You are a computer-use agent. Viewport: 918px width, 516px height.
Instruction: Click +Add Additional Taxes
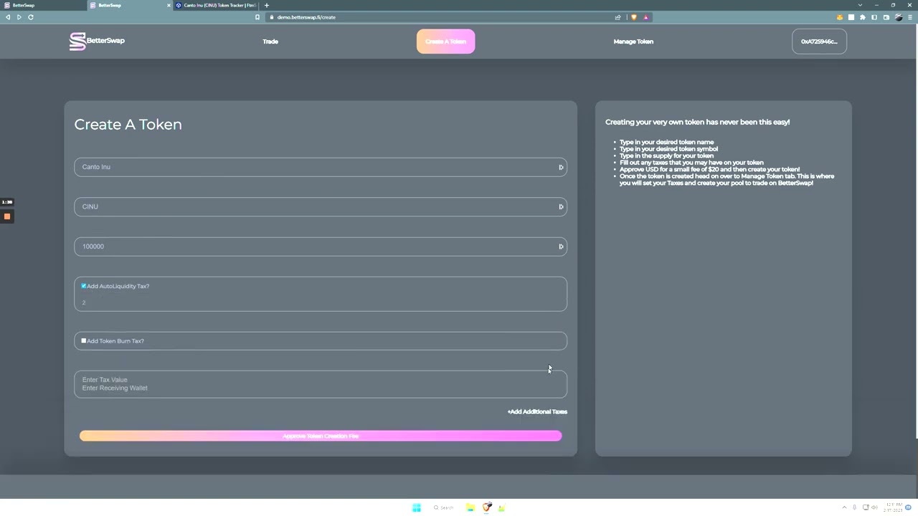pyautogui.click(x=537, y=412)
